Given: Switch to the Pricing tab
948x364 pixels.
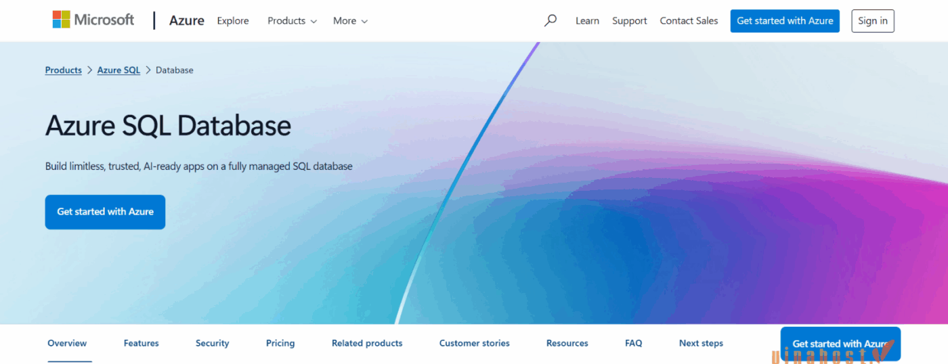Looking at the screenshot, I should (280, 343).
